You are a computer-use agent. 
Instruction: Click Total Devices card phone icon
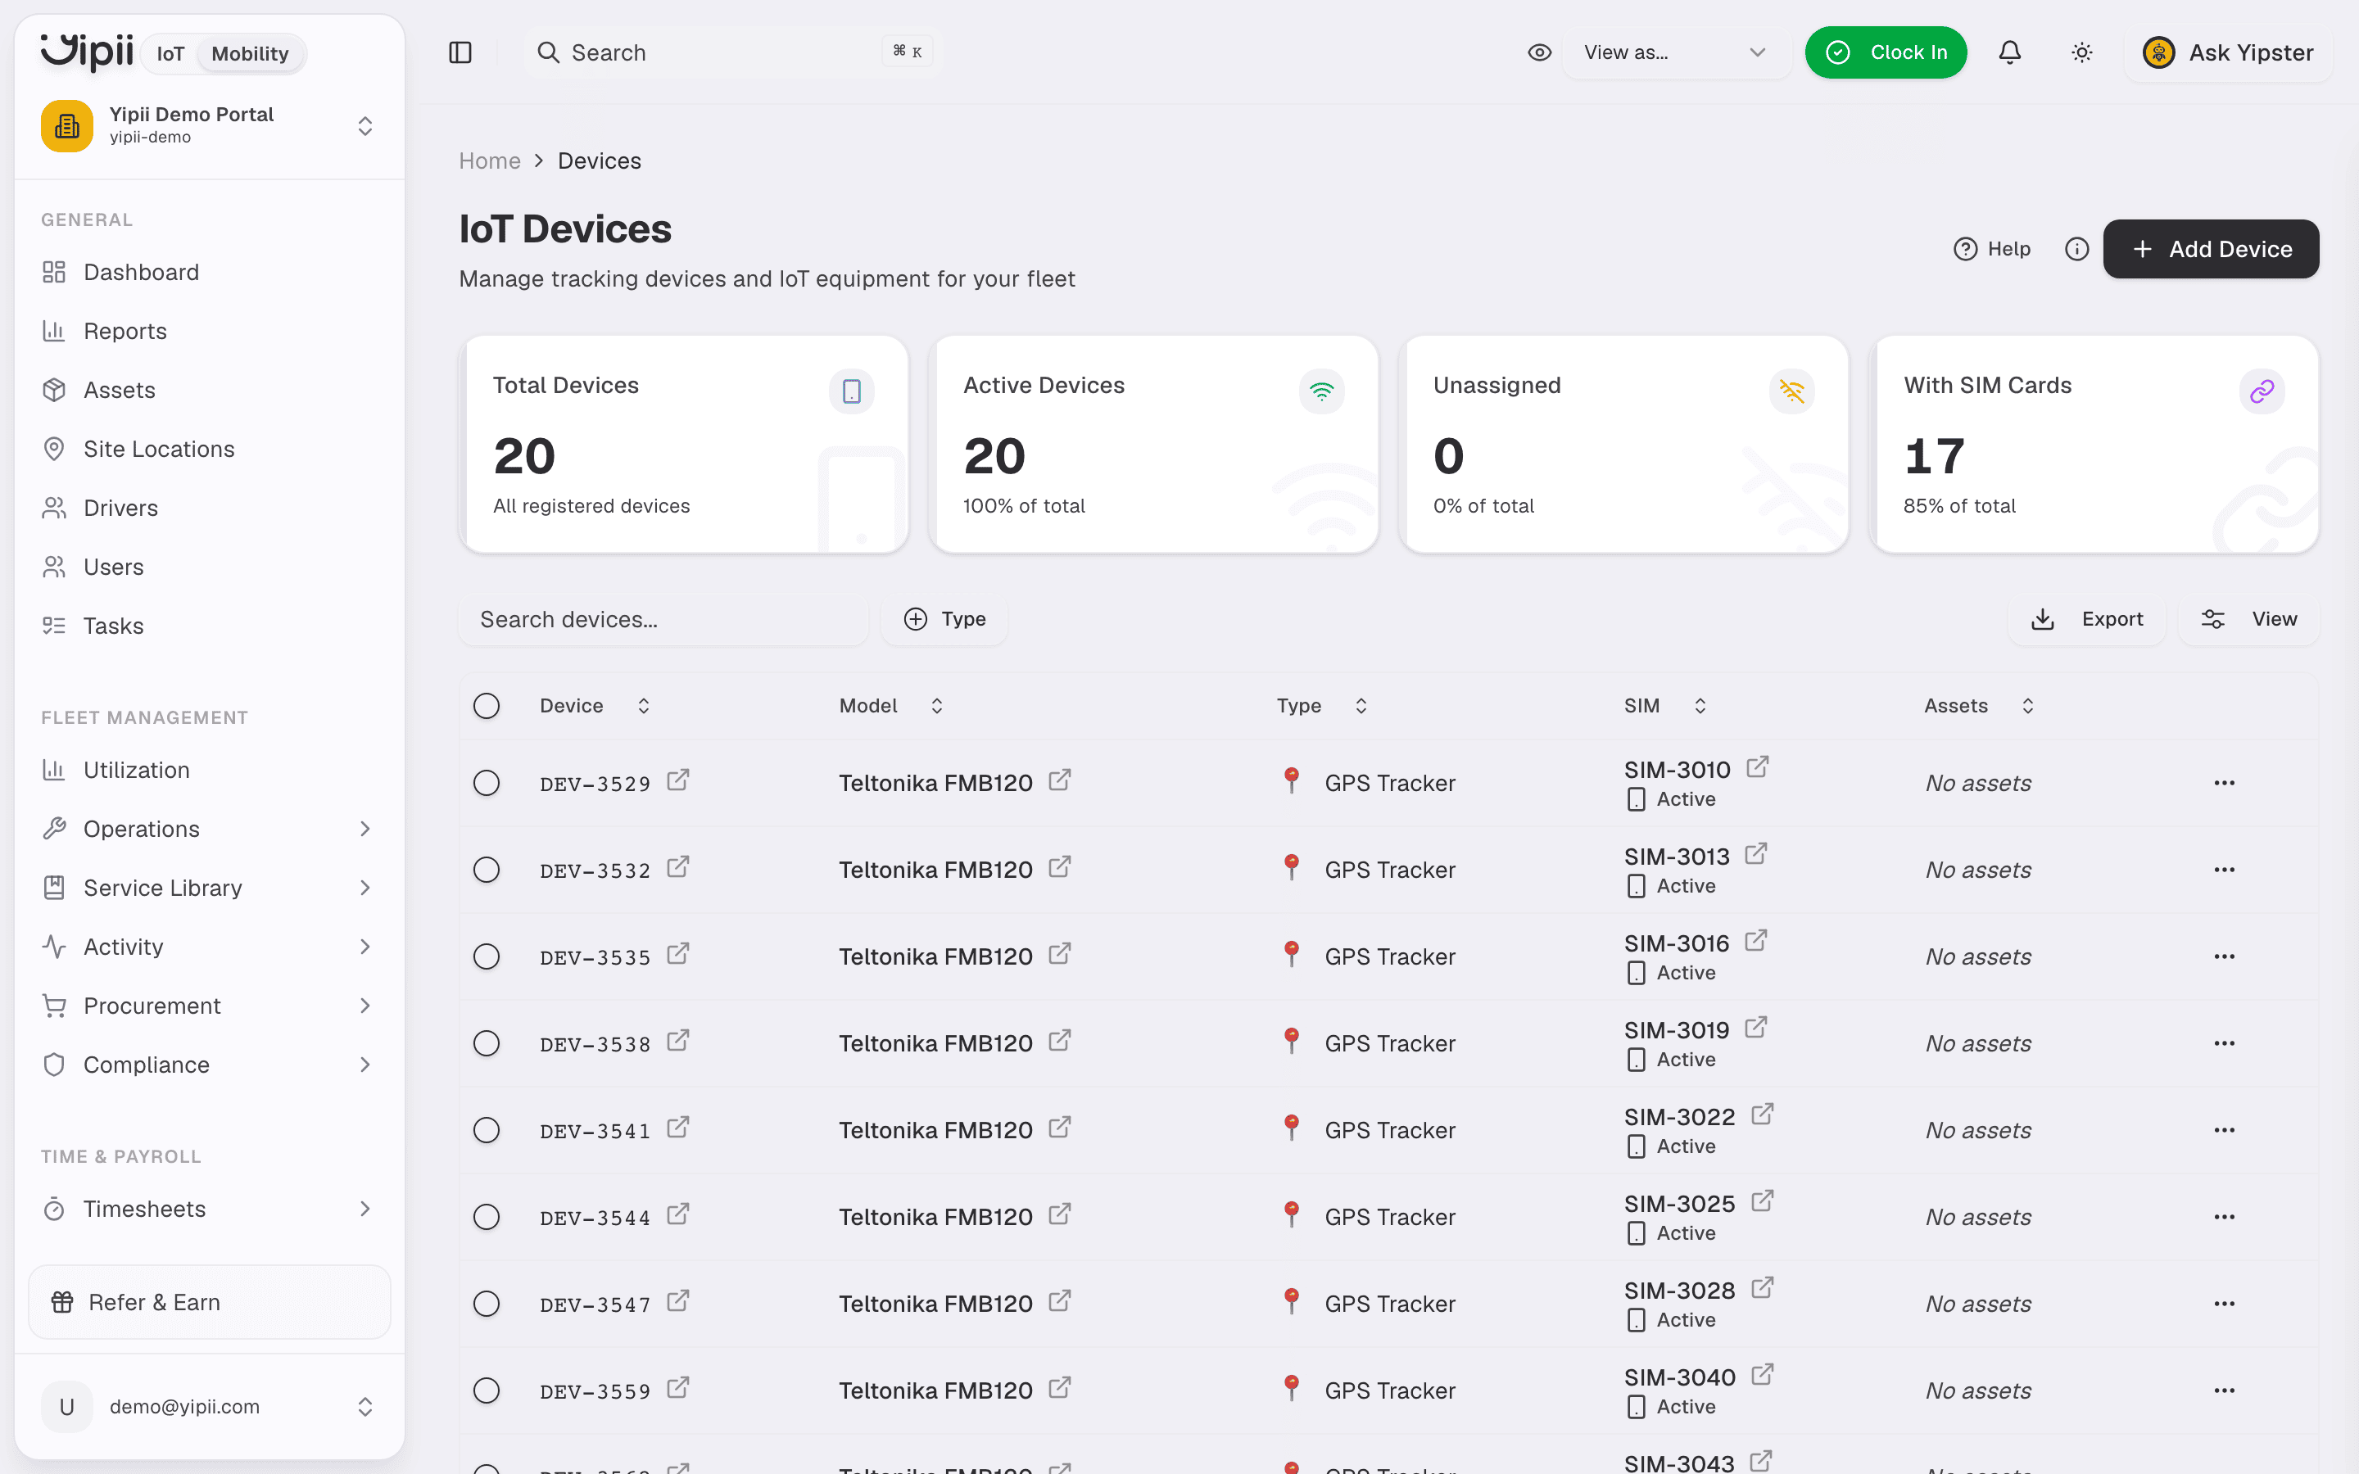851,391
